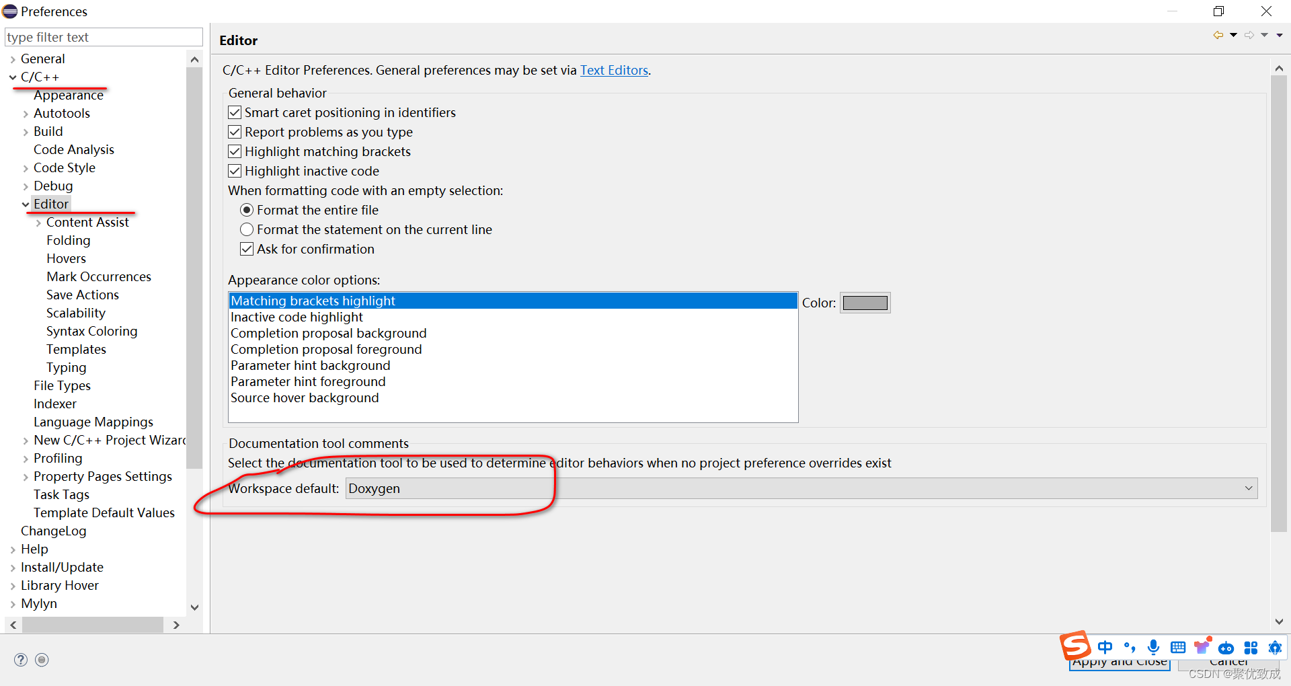Expand the Code Style node

[x=26, y=168]
